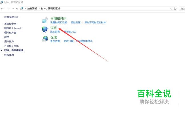Click the 日期和时间 calendar clock icon
The width and height of the screenshot is (185, 114).
click(45, 20)
